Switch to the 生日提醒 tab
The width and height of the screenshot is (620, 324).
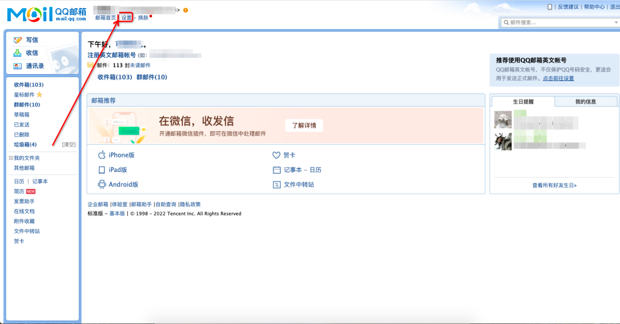point(523,102)
